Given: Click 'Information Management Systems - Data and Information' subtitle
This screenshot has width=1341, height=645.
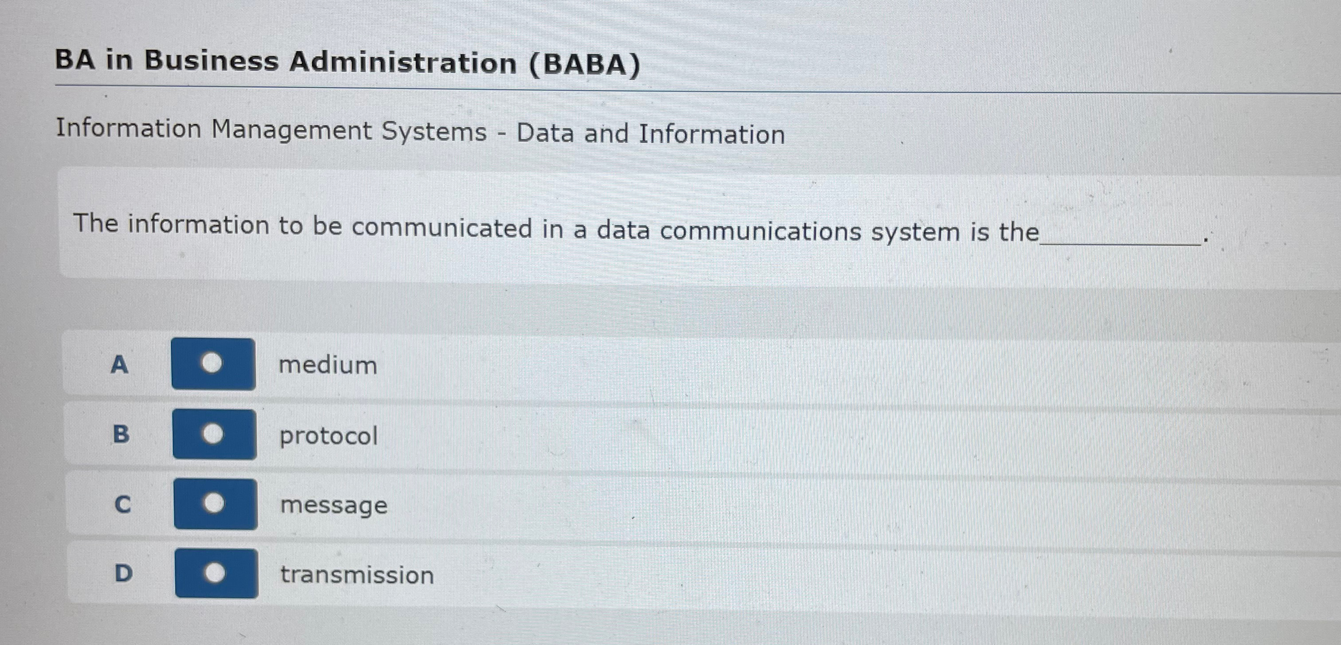Looking at the screenshot, I should point(421,132).
